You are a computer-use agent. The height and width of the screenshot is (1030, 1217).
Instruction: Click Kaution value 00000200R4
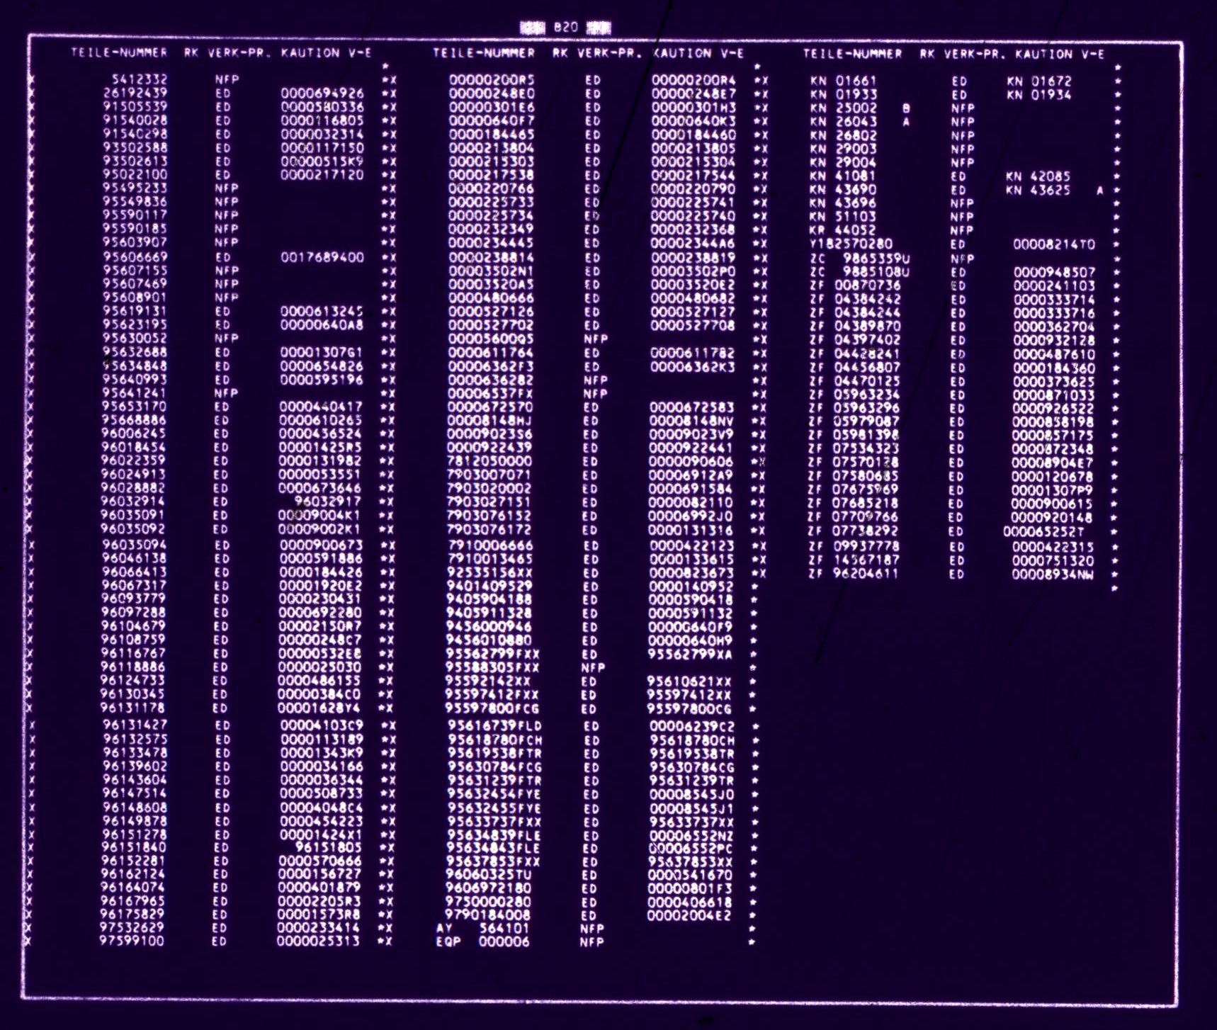(694, 80)
